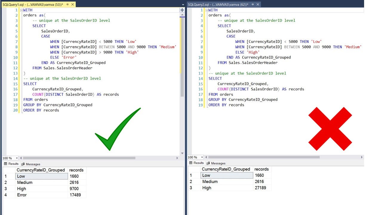Click 'GROUP BY CurrencyRateID_Grouped' line in SQLQuery1
Image resolution: width=382 pixels, height=215 pixels.
(x=58, y=105)
